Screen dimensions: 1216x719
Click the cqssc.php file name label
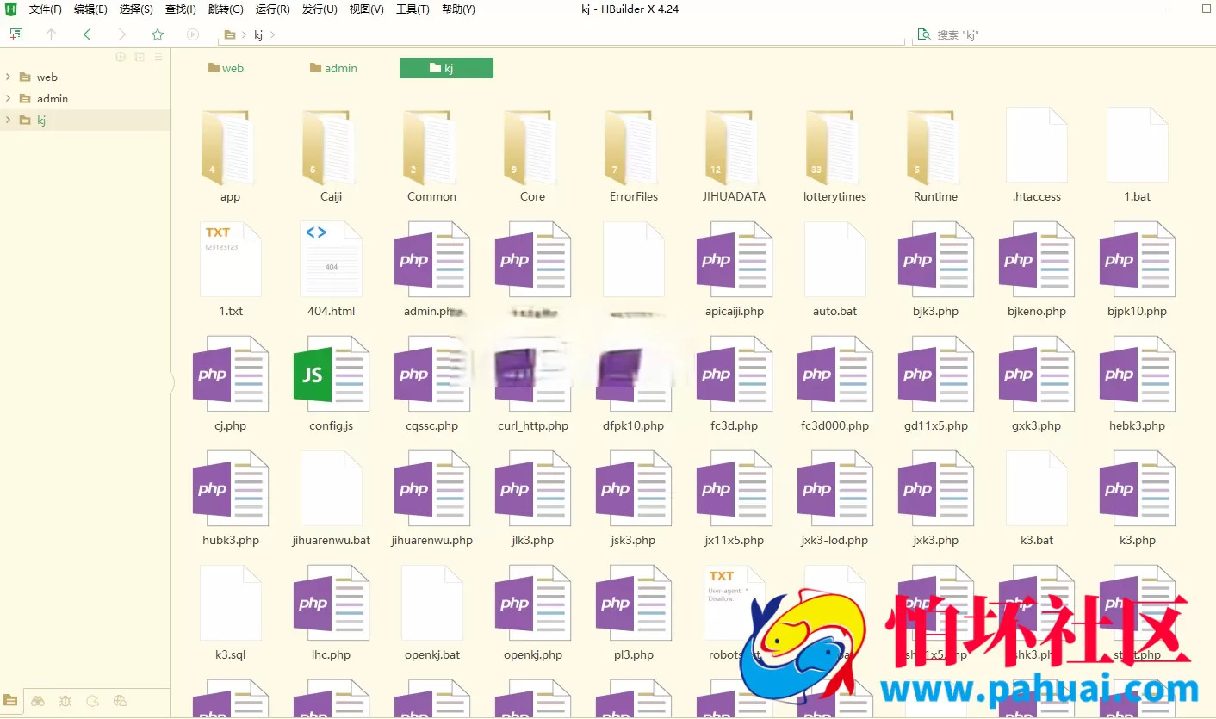pos(431,425)
